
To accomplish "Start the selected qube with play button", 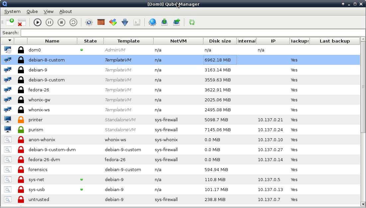I will point(38,22).
